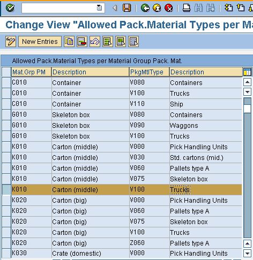Undo change with blue arrow icon
Image resolution: width=253 pixels, height=260 pixels.
(95, 42)
